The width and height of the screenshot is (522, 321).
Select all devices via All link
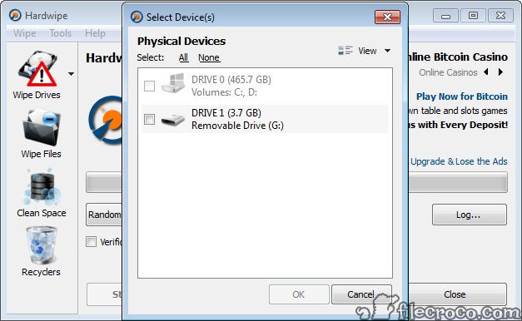coord(183,57)
